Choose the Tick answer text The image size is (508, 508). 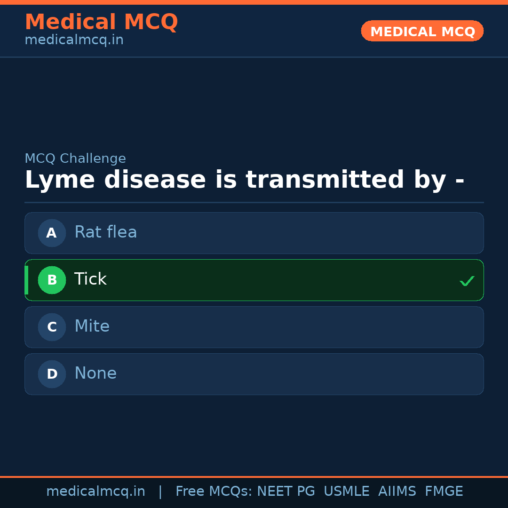[x=90, y=279]
